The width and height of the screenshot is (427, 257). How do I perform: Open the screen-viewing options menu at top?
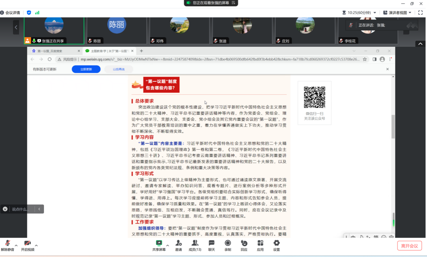click(x=233, y=3)
